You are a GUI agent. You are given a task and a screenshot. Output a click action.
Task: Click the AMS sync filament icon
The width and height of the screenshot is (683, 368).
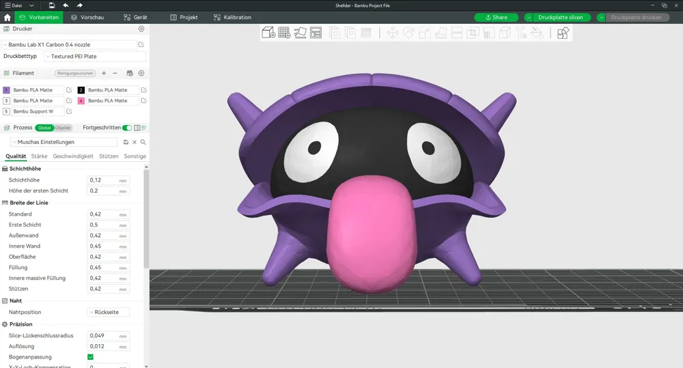click(x=129, y=73)
